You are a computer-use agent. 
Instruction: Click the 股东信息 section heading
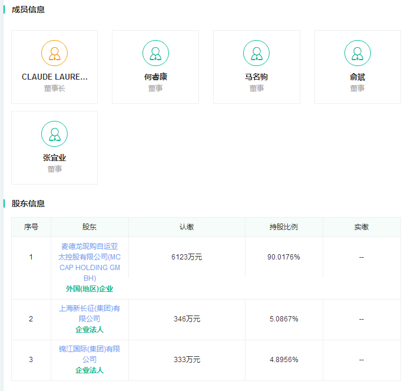(28, 203)
